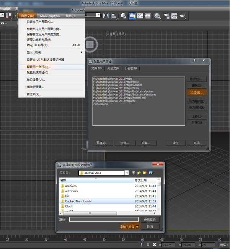Go back in folder browser dialog
The width and height of the screenshot is (230, 249).
click(x=134, y=173)
